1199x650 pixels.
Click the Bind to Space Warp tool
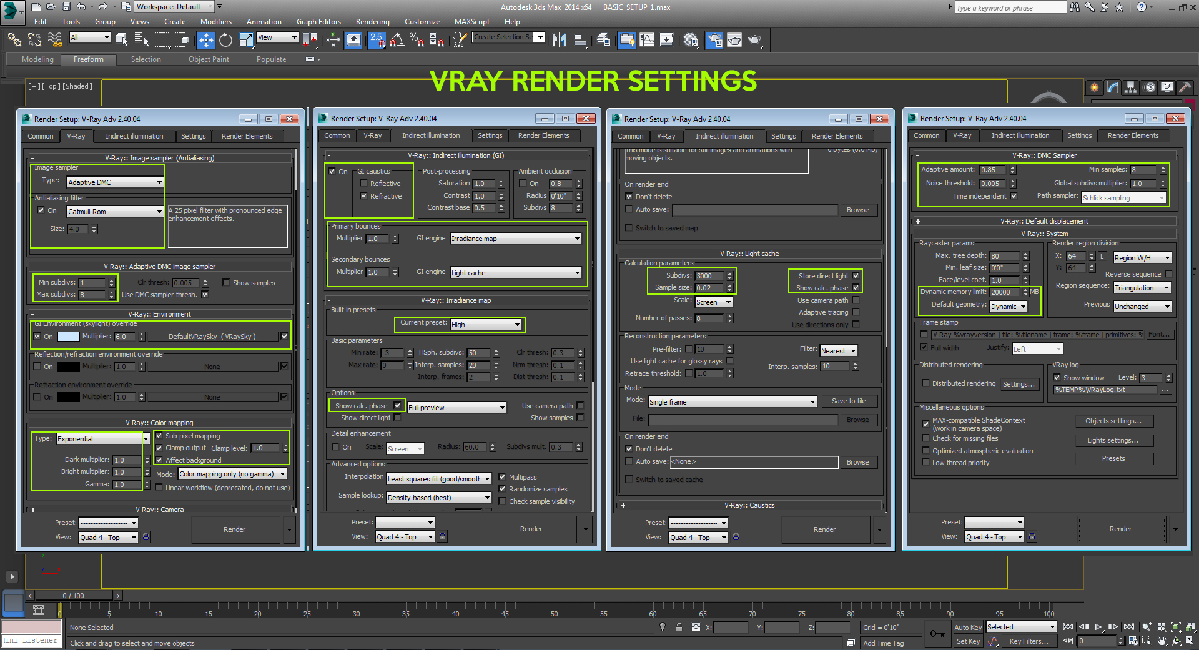click(55, 40)
